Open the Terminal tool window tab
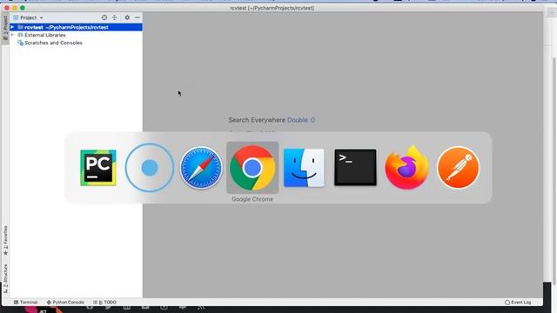Screen dimensions: 557x313 (x=25, y=303)
